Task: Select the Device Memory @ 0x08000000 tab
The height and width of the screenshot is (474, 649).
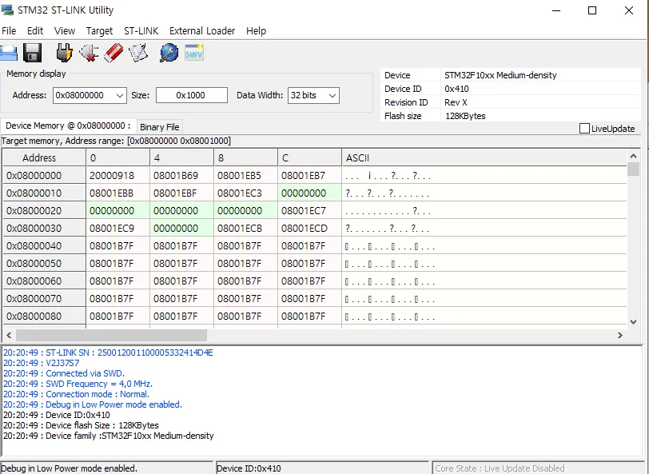Action: click(68, 125)
